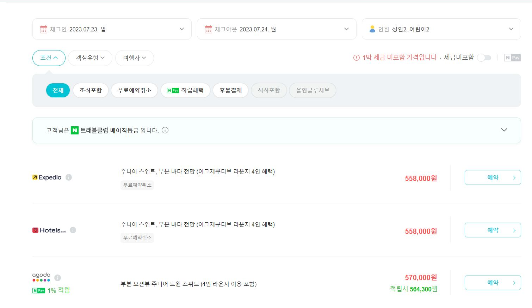Click agoda room name 부분 오션뷰 주니어 트윈 스위트
The image size is (532, 308).
188,284
